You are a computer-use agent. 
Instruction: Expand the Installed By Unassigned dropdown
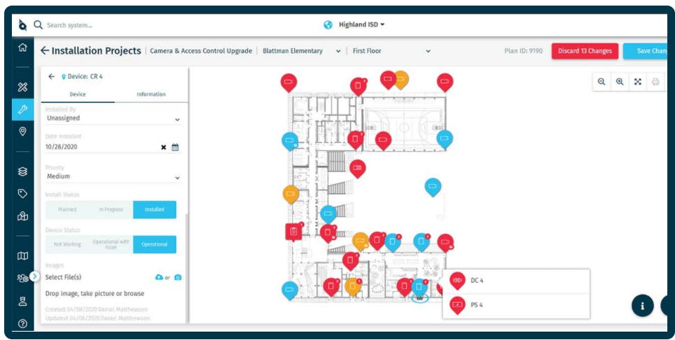coord(112,118)
